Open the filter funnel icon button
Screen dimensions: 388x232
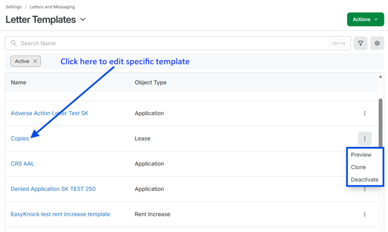point(360,43)
